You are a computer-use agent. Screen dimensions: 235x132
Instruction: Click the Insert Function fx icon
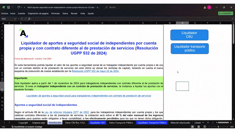[29, 19]
